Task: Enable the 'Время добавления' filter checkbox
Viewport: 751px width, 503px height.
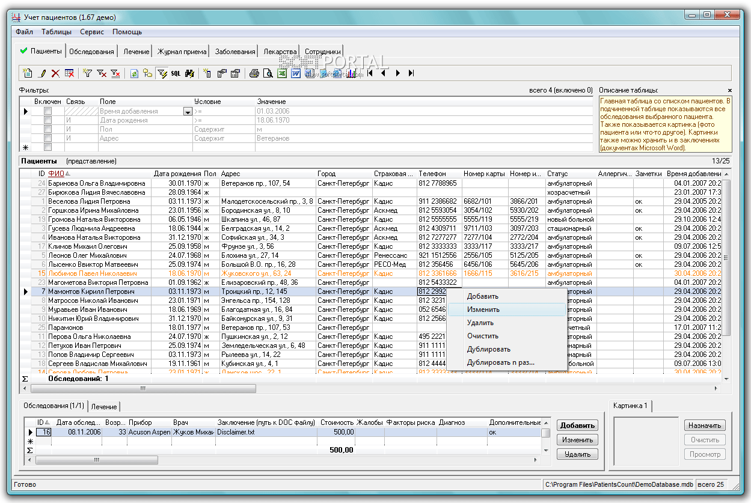Action: [x=48, y=111]
